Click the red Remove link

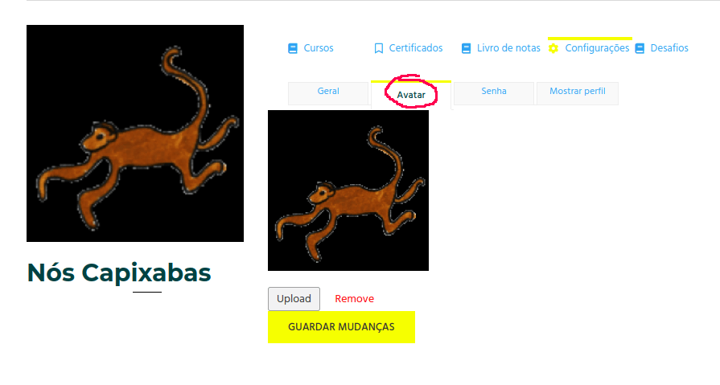coord(354,299)
